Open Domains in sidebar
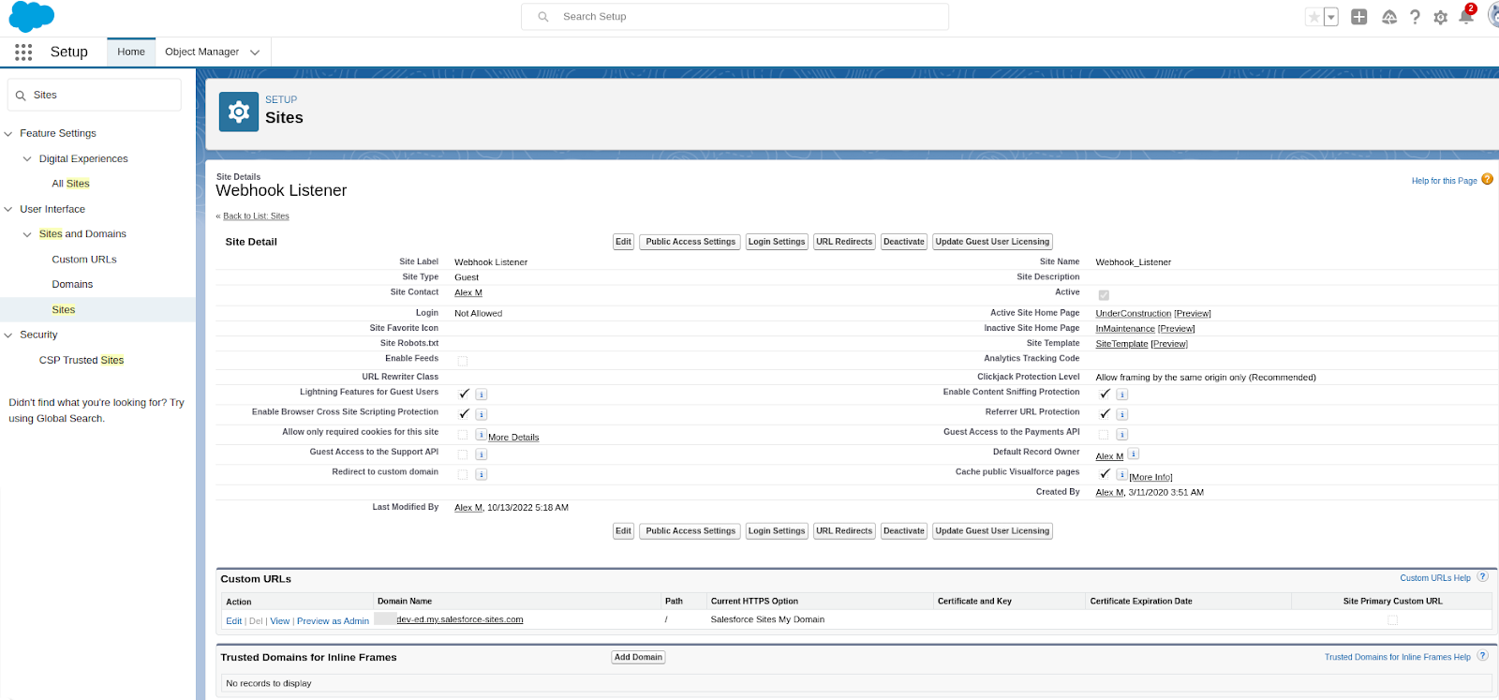Viewport: 1499px width, 700px height. (x=72, y=284)
